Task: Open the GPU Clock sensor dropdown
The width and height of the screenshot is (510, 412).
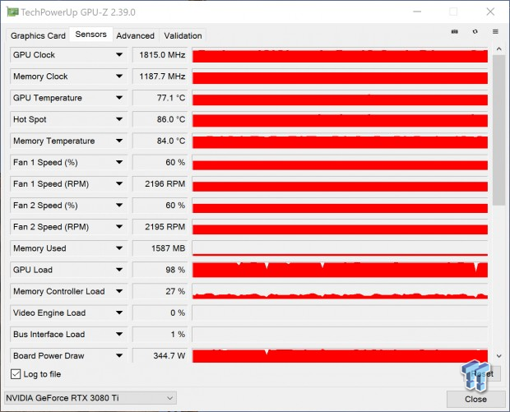Action: tap(119, 54)
